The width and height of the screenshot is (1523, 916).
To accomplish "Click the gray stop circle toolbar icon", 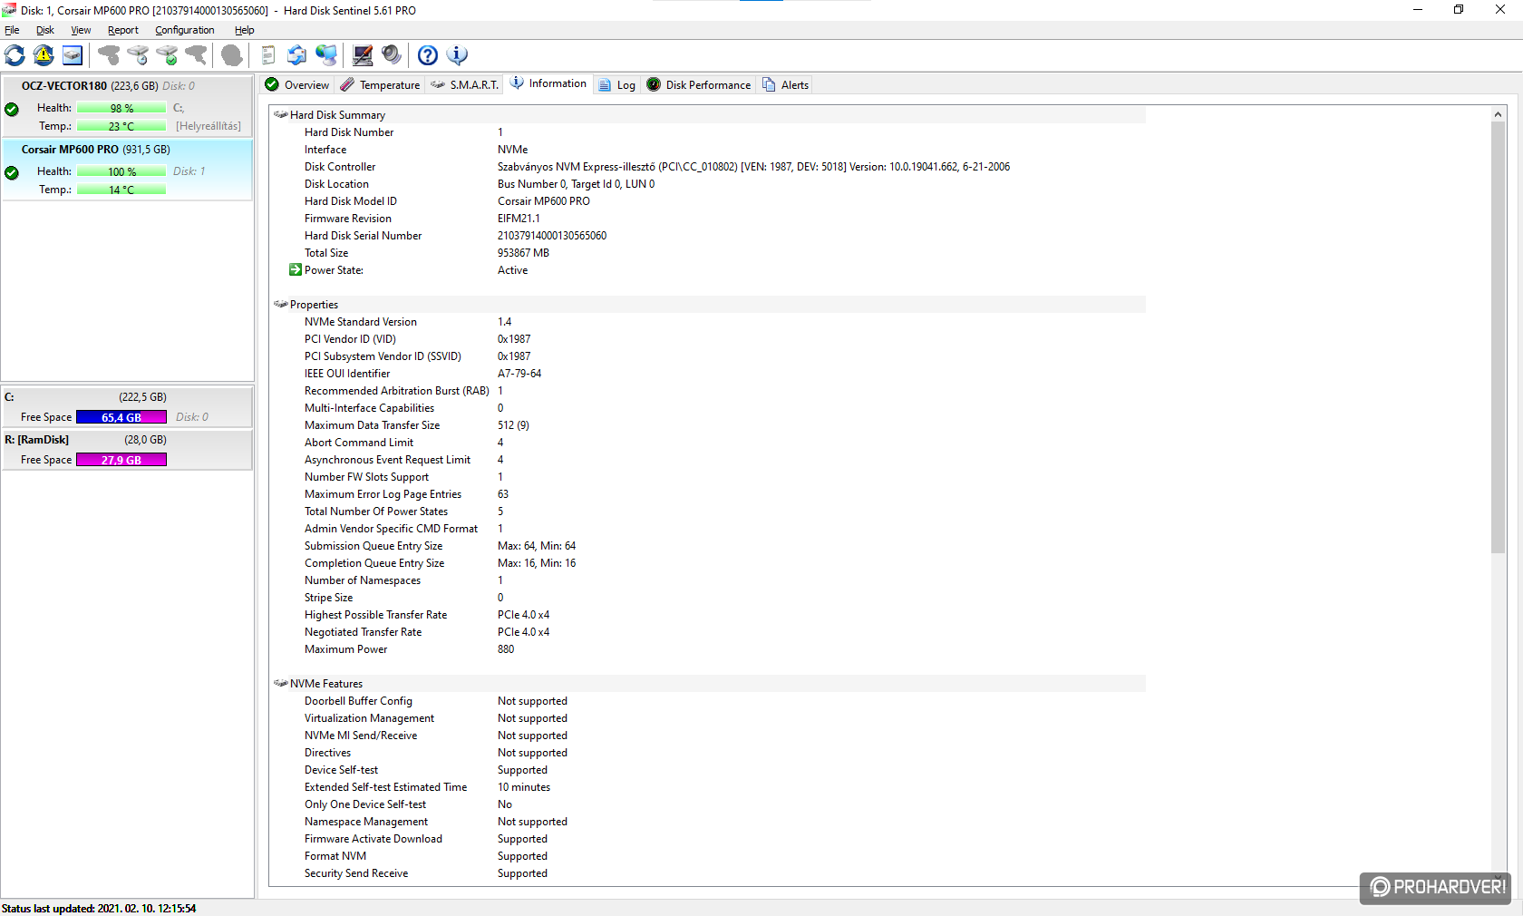I will point(232,55).
